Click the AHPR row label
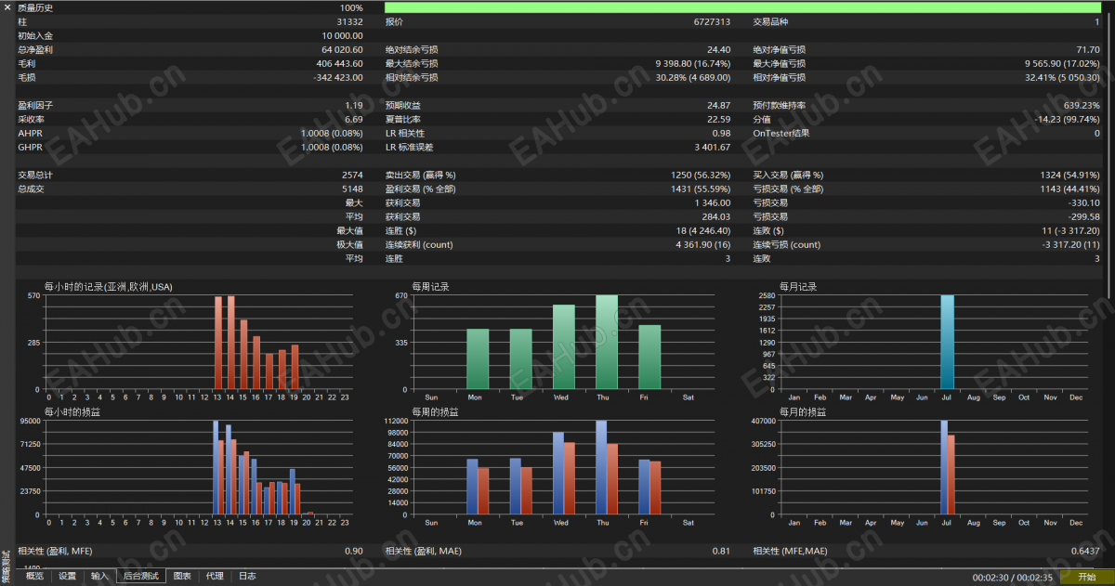Image resolution: width=1115 pixels, height=586 pixels. (x=30, y=133)
